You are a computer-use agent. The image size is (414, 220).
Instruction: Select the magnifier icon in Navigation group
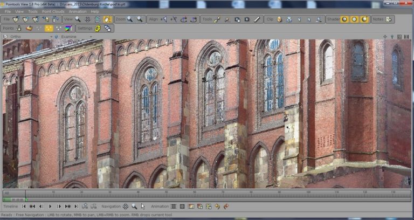click(134, 207)
